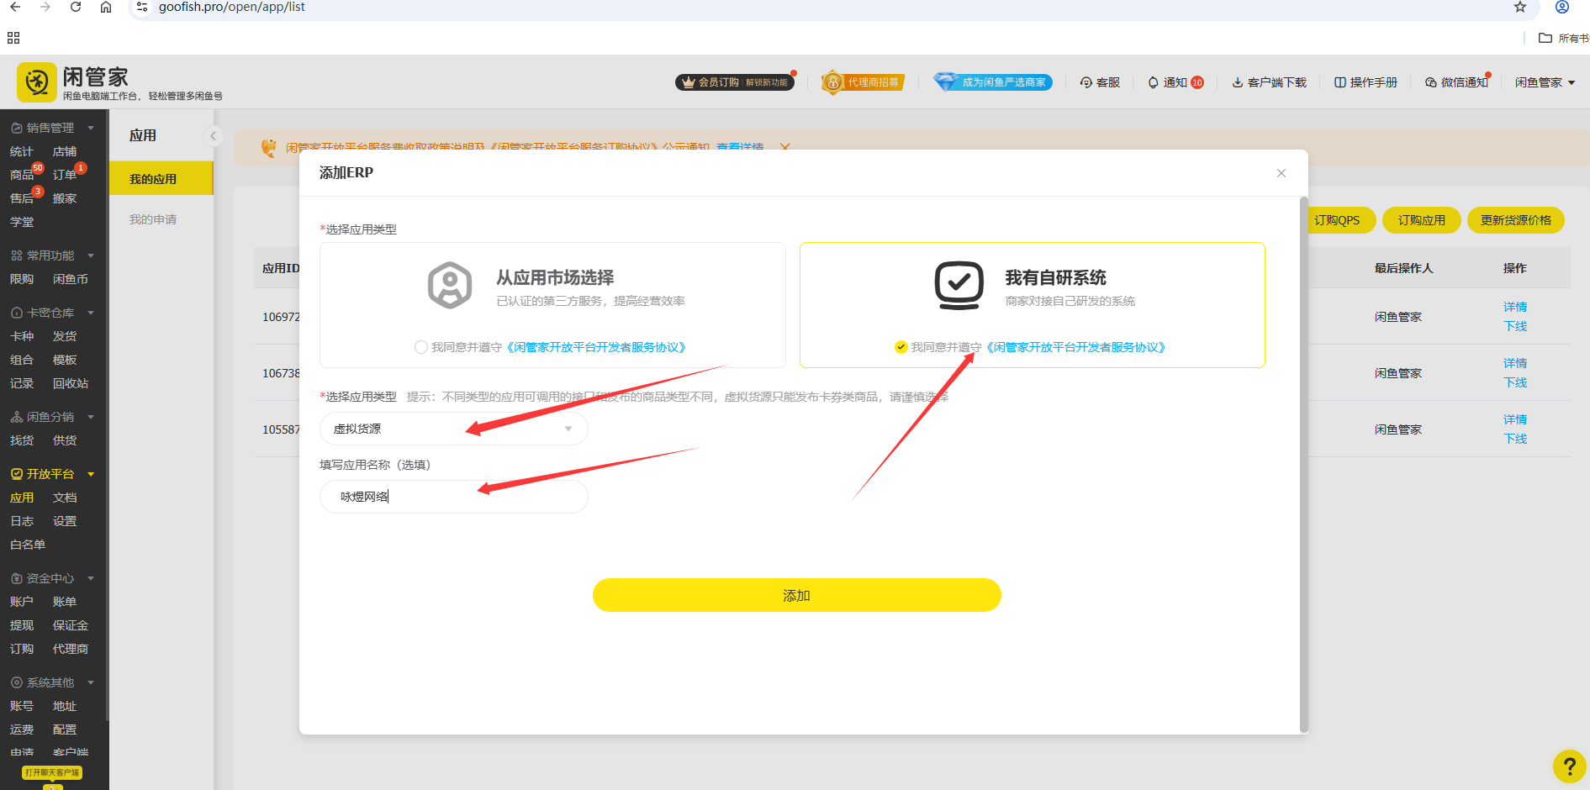The width and height of the screenshot is (1590, 790).
Task: Select the agreement radio under 从应用市场选择
Action: (420, 346)
